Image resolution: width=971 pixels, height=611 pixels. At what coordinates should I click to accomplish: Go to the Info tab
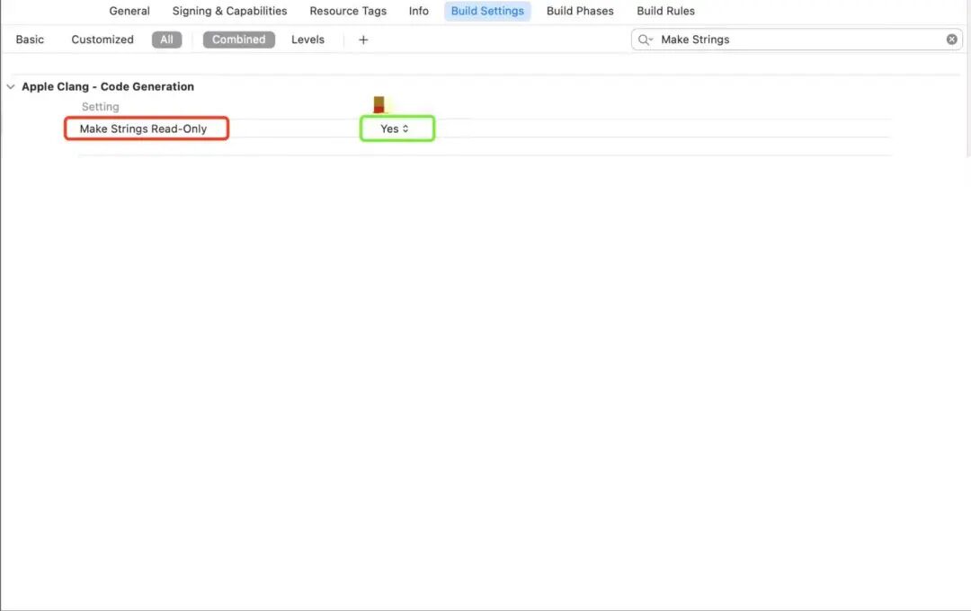coord(419,11)
